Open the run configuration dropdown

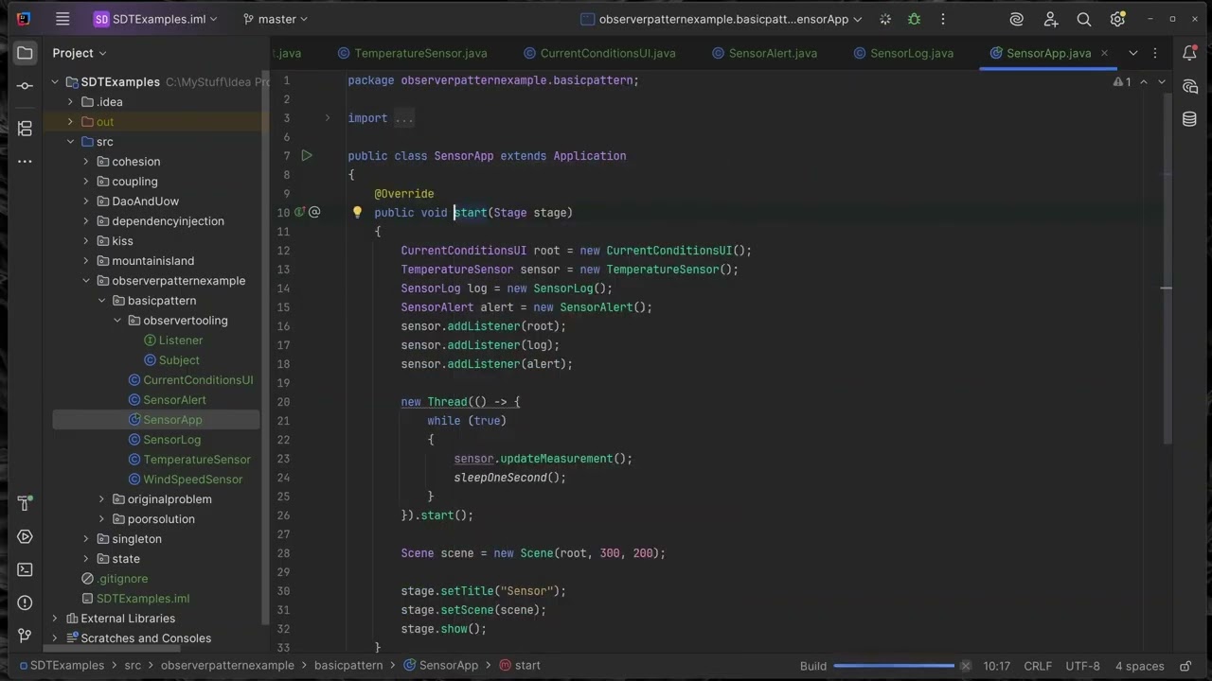coord(722,19)
